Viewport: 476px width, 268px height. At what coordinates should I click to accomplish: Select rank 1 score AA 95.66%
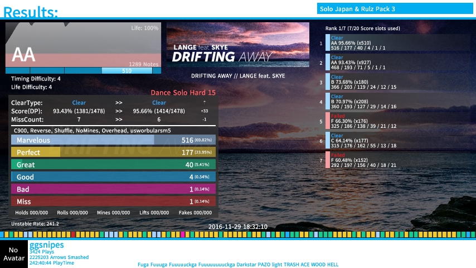tap(397, 43)
